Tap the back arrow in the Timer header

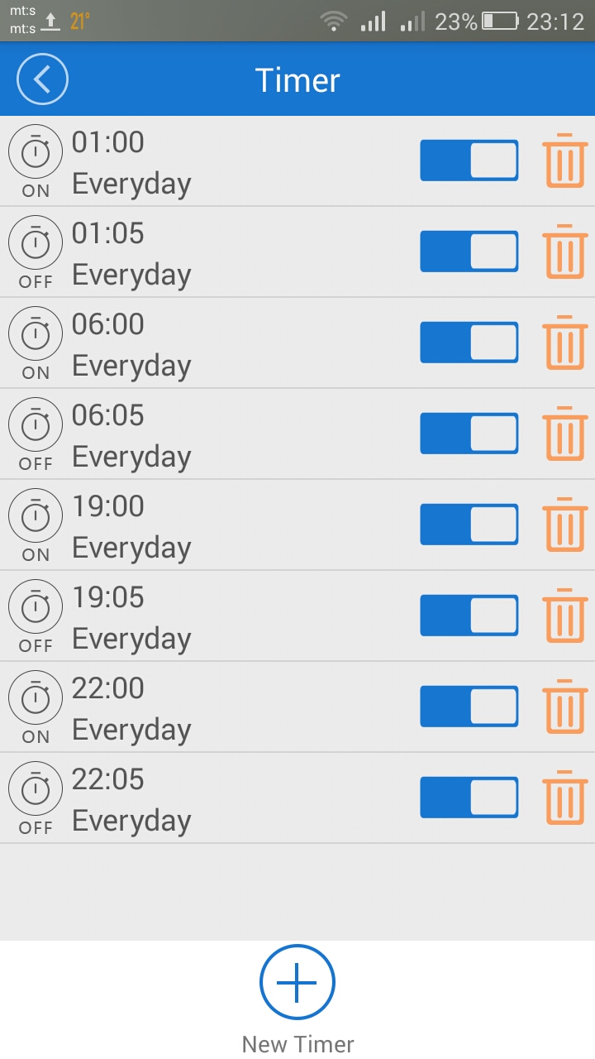42,79
